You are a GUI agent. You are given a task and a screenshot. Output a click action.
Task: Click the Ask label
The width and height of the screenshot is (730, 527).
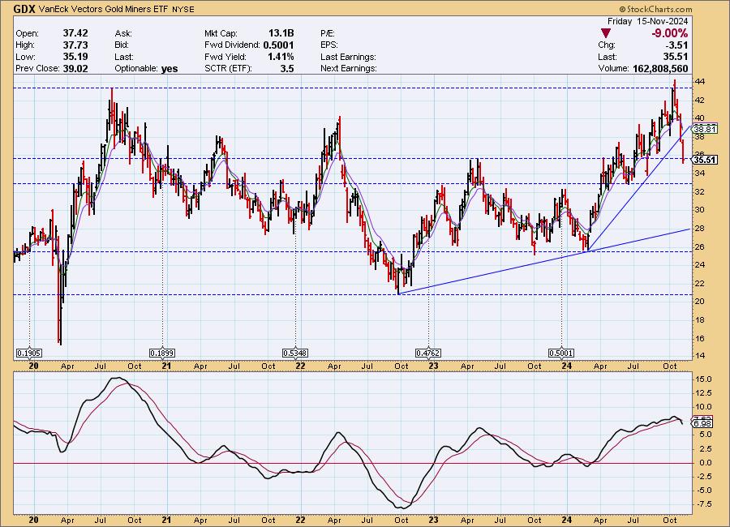[123, 33]
